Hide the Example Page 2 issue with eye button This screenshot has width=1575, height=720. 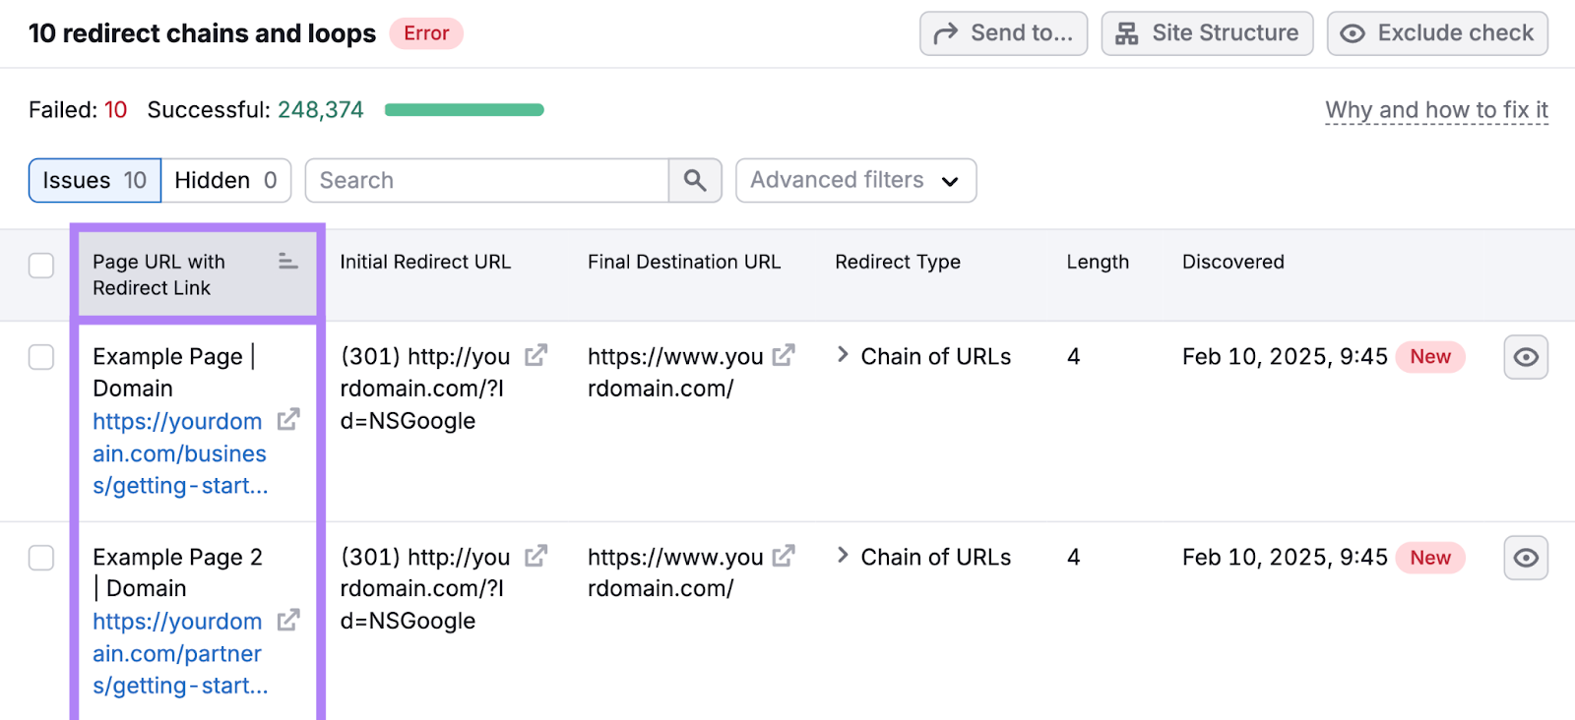(x=1526, y=558)
